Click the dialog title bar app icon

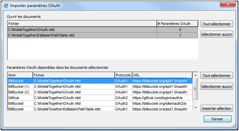coord(6,6)
